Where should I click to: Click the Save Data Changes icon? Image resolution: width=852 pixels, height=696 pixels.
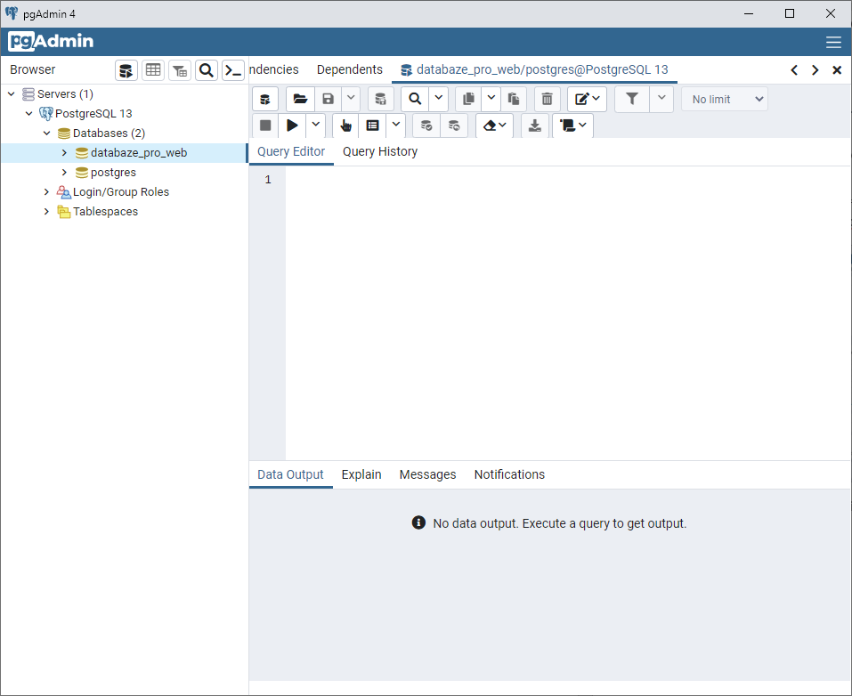(x=380, y=99)
